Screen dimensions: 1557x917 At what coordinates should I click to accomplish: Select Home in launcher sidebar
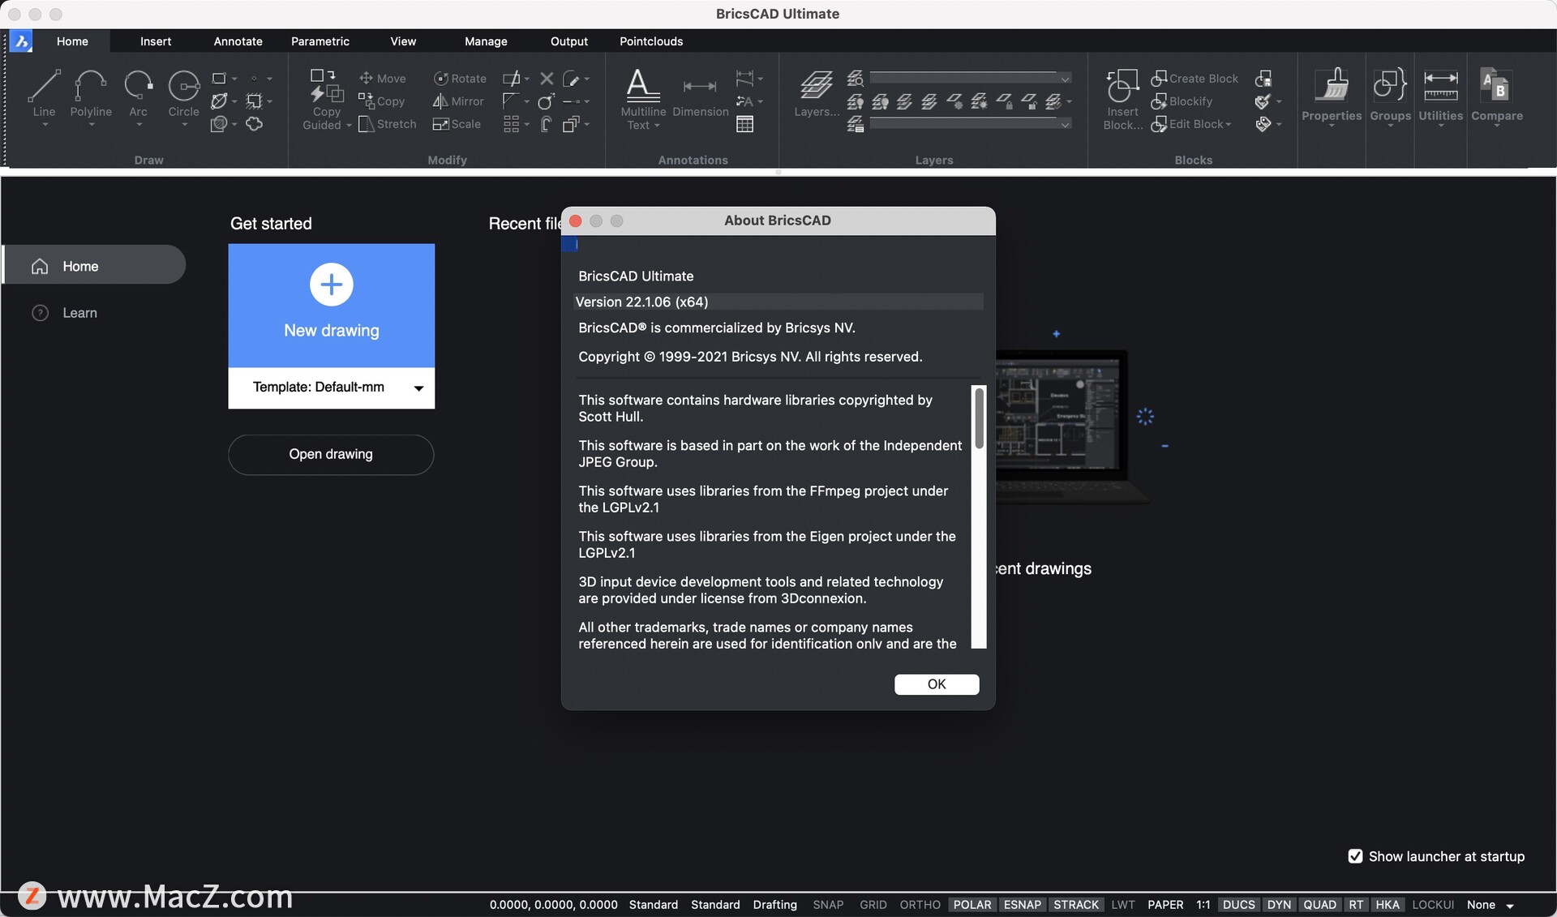94,265
